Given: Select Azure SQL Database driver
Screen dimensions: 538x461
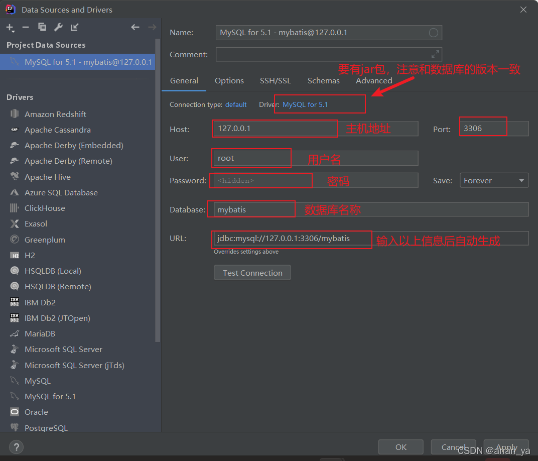Looking at the screenshot, I should pos(61,192).
